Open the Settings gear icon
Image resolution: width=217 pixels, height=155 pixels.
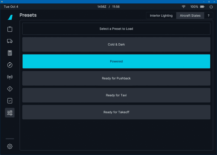[10, 146]
